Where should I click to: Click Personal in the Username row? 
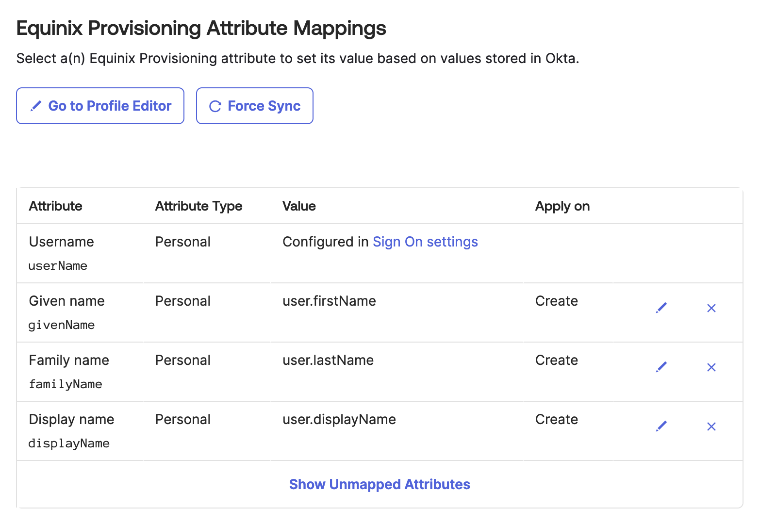pyautogui.click(x=183, y=242)
